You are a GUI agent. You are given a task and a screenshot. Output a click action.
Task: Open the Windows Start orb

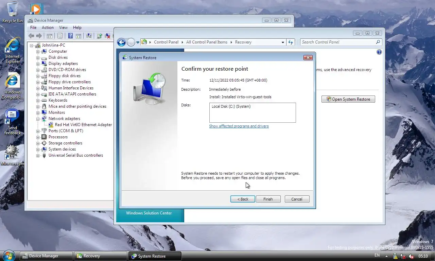[8, 256]
